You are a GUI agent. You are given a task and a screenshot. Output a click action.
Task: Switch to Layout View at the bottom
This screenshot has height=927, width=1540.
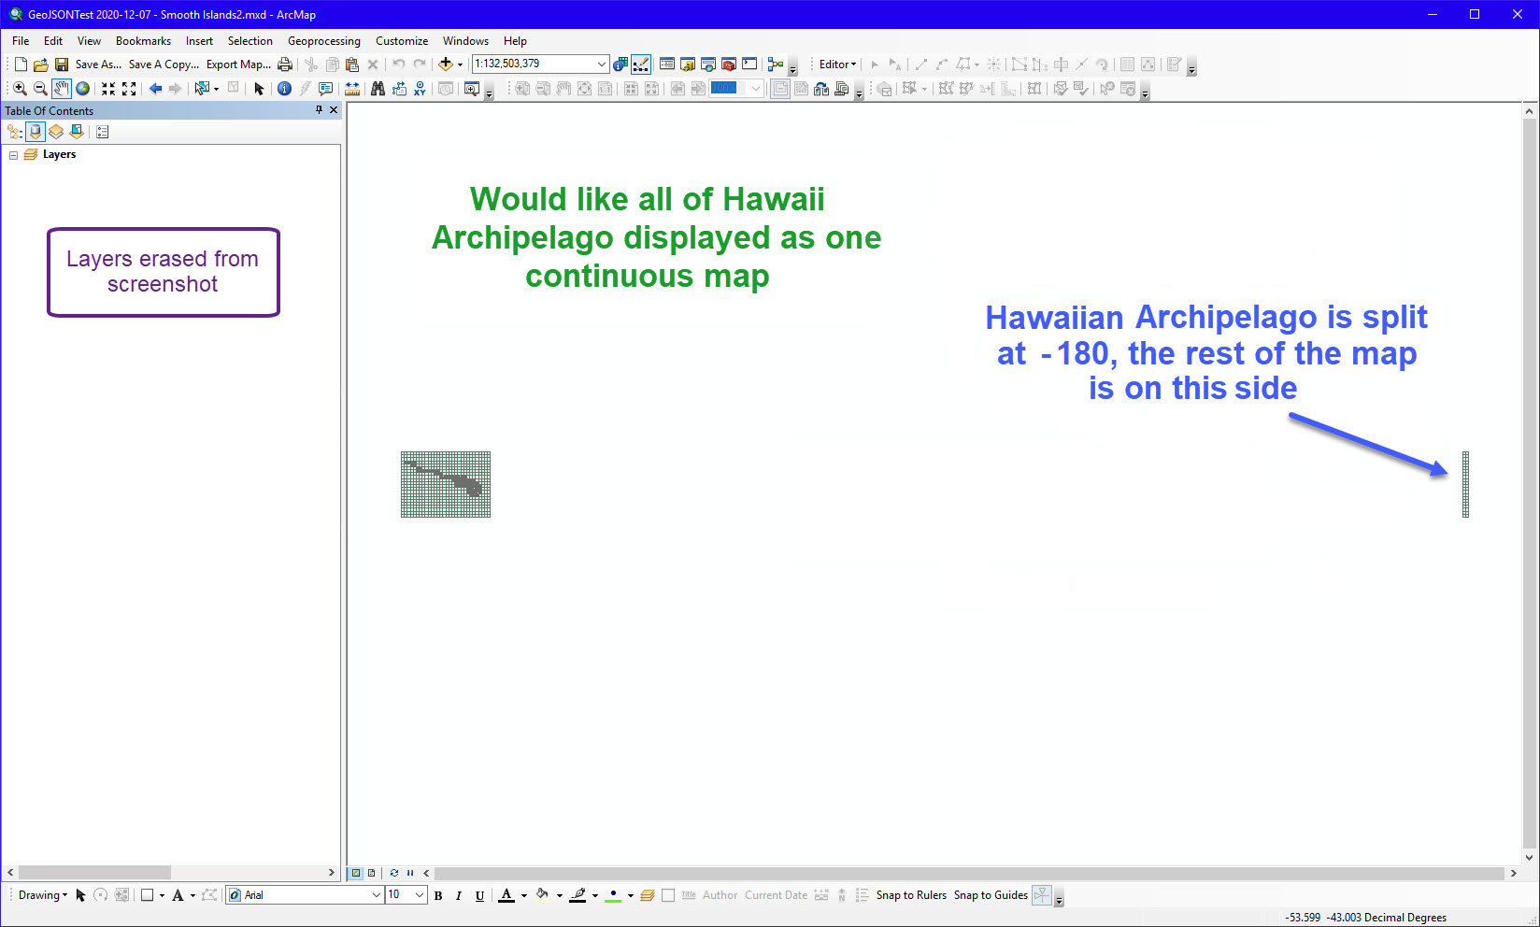(372, 873)
